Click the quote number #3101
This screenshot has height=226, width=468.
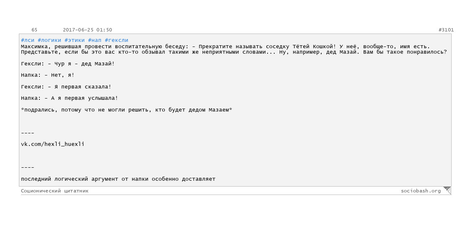pos(446,30)
